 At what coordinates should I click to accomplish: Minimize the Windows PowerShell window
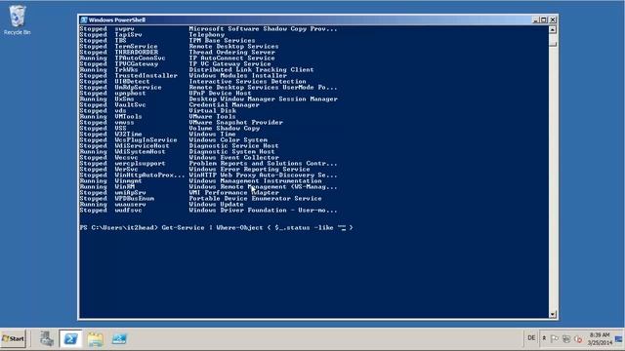click(x=536, y=19)
